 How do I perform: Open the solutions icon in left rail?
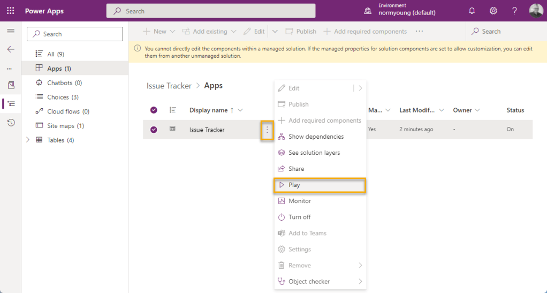point(11,85)
